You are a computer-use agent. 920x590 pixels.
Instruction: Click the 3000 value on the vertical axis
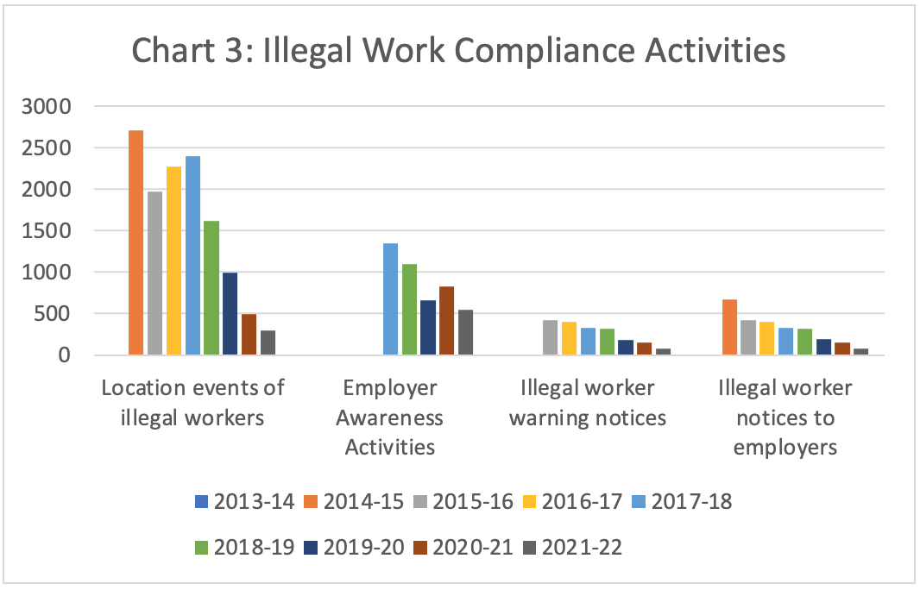coord(54,107)
